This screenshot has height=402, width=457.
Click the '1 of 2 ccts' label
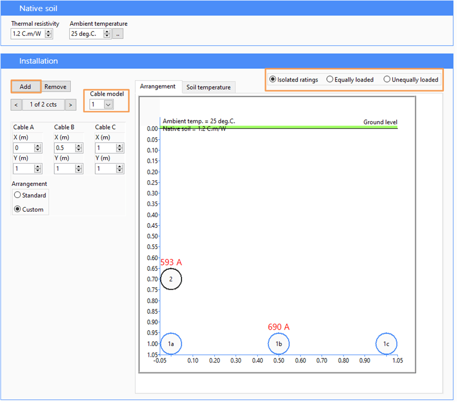pos(43,104)
